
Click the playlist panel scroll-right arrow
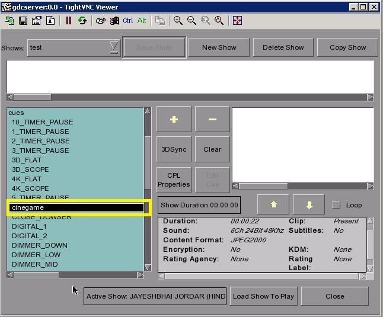tap(371, 186)
